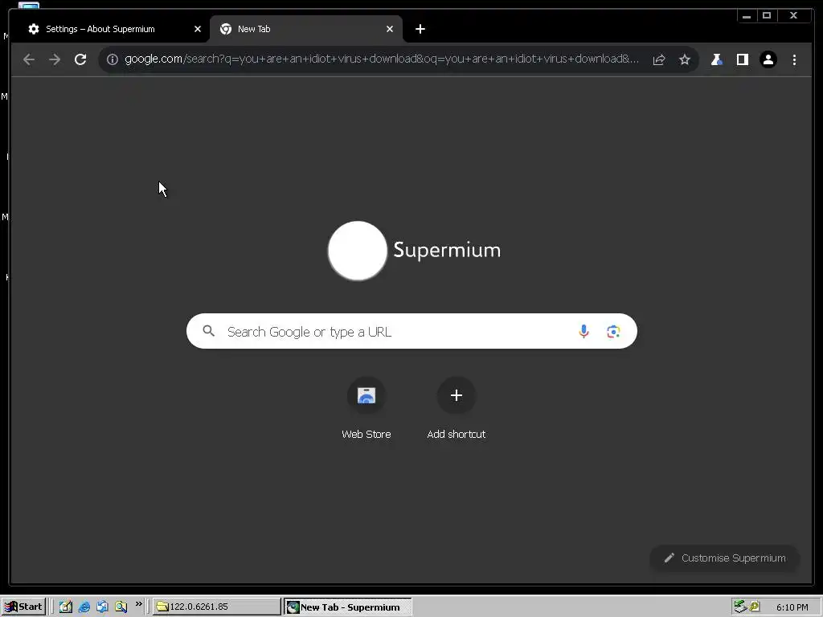Click the 6:10 PM clock

[x=792, y=607]
